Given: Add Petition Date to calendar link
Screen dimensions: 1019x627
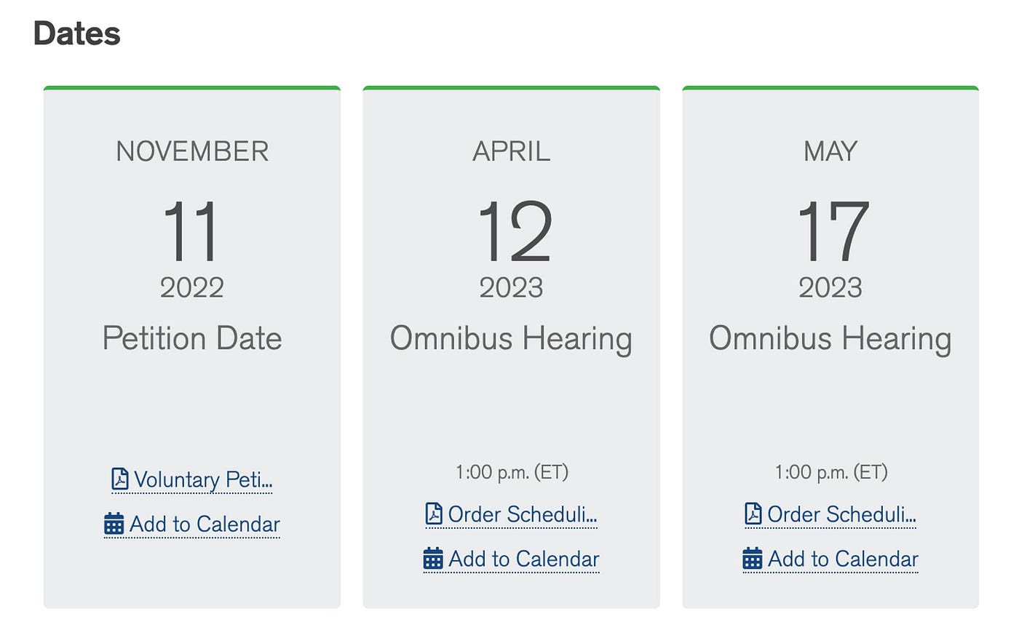Looking at the screenshot, I should point(205,524).
